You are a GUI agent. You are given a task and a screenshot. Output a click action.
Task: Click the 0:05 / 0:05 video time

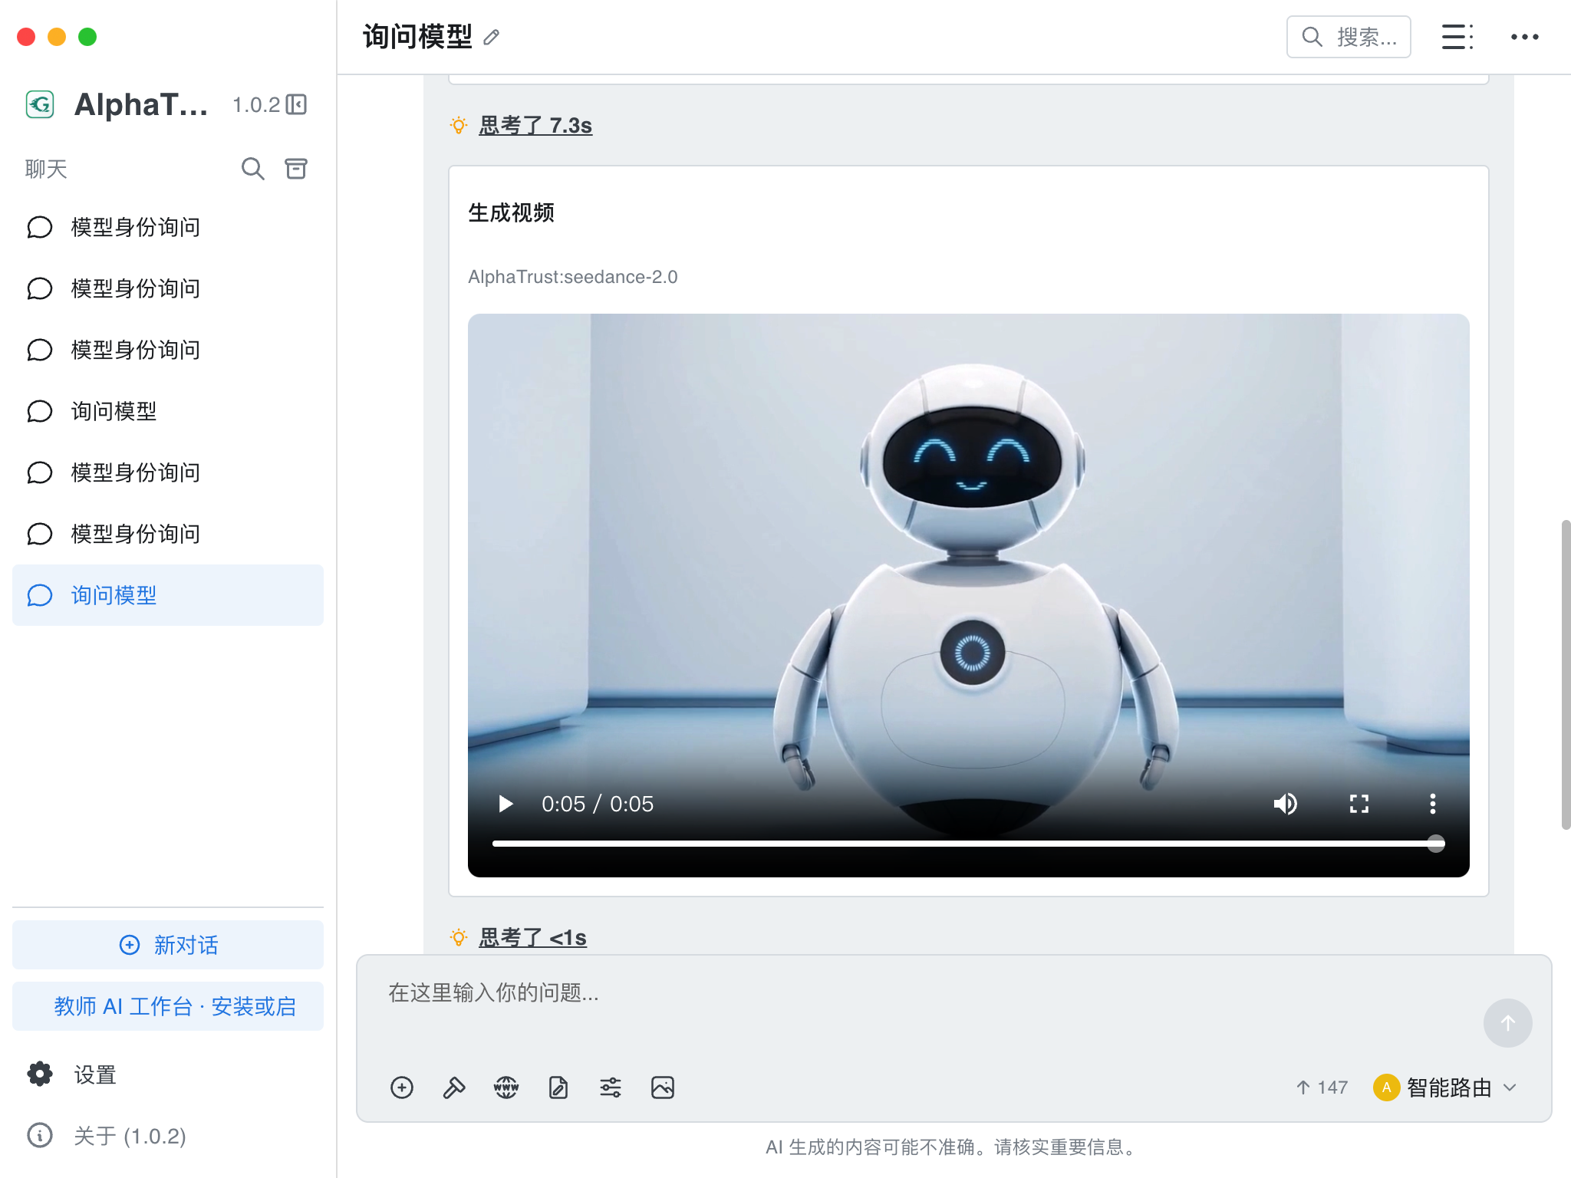click(x=598, y=804)
